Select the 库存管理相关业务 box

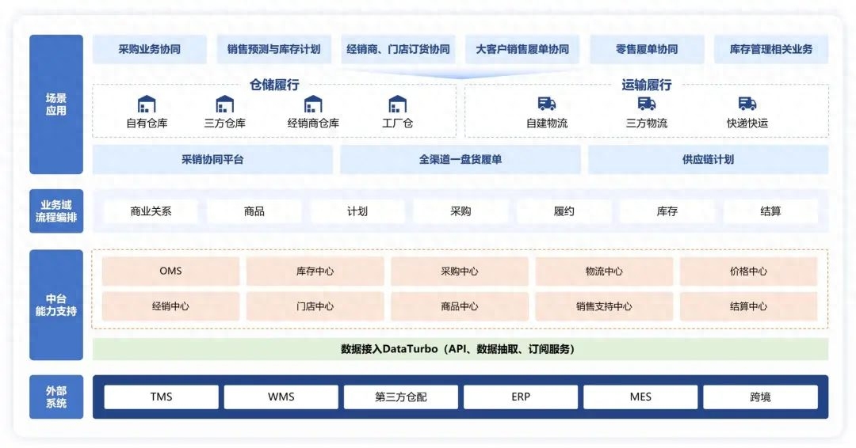(x=771, y=49)
